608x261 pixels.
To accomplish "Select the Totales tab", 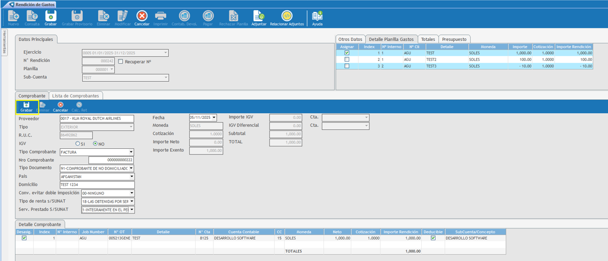I will 428,39.
